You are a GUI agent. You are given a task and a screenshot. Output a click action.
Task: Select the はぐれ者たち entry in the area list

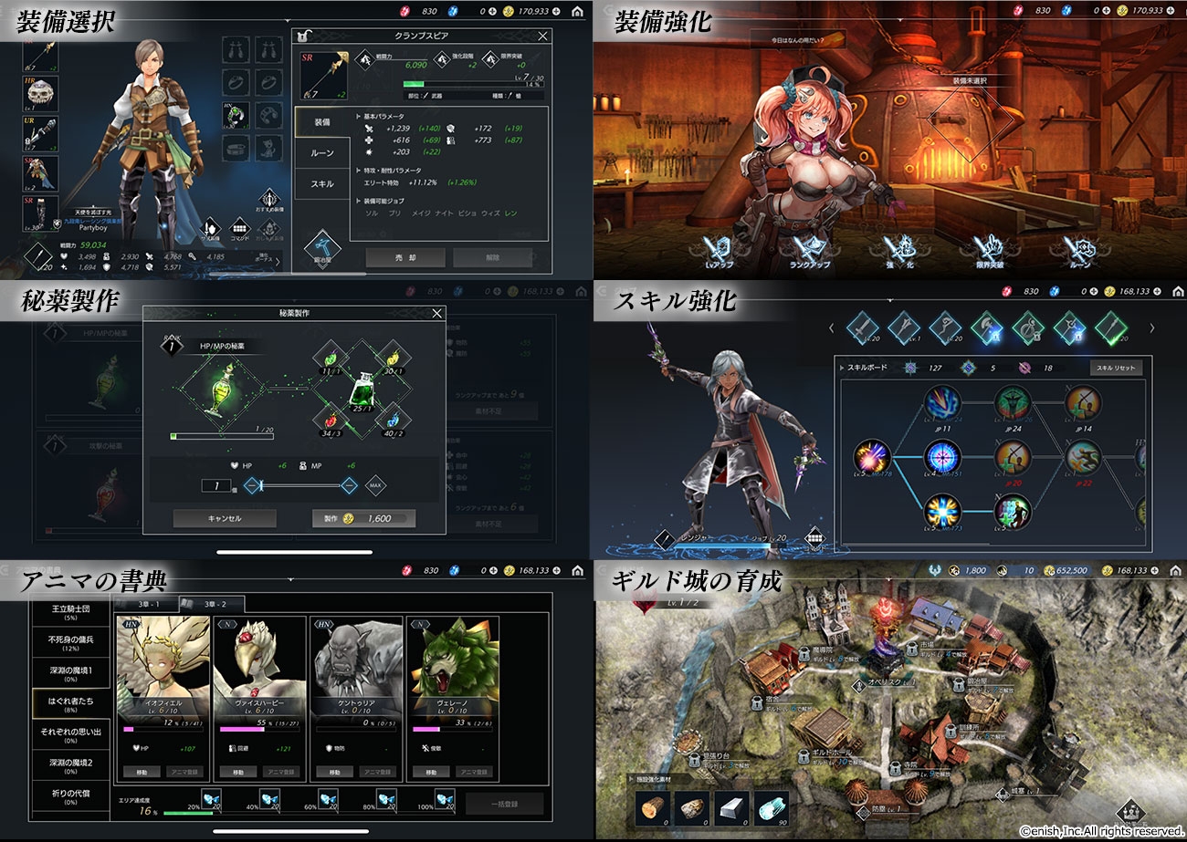click(x=70, y=704)
